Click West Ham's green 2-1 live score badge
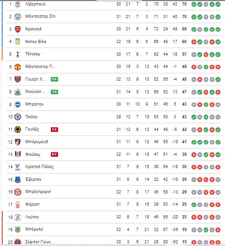The height and width of the screenshot is (246, 225). tap(54, 79)
